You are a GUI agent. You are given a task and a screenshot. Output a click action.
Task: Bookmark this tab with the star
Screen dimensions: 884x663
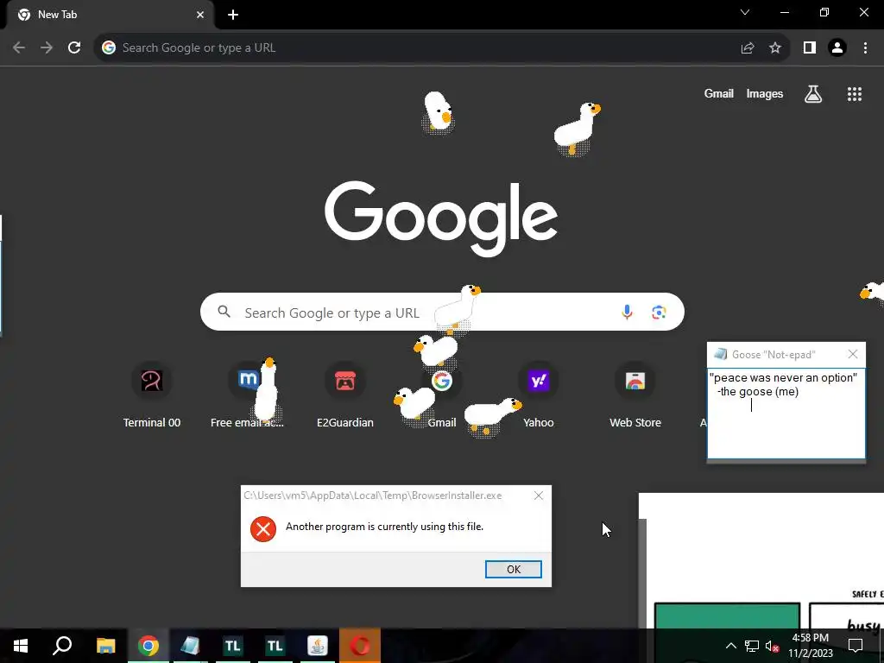click(x=775, y=48)
